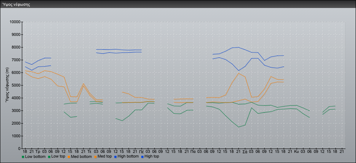Toggle the 'Med top' legend label
The width and height of the screenshot is (356, 163).
[x=104, y=156]
